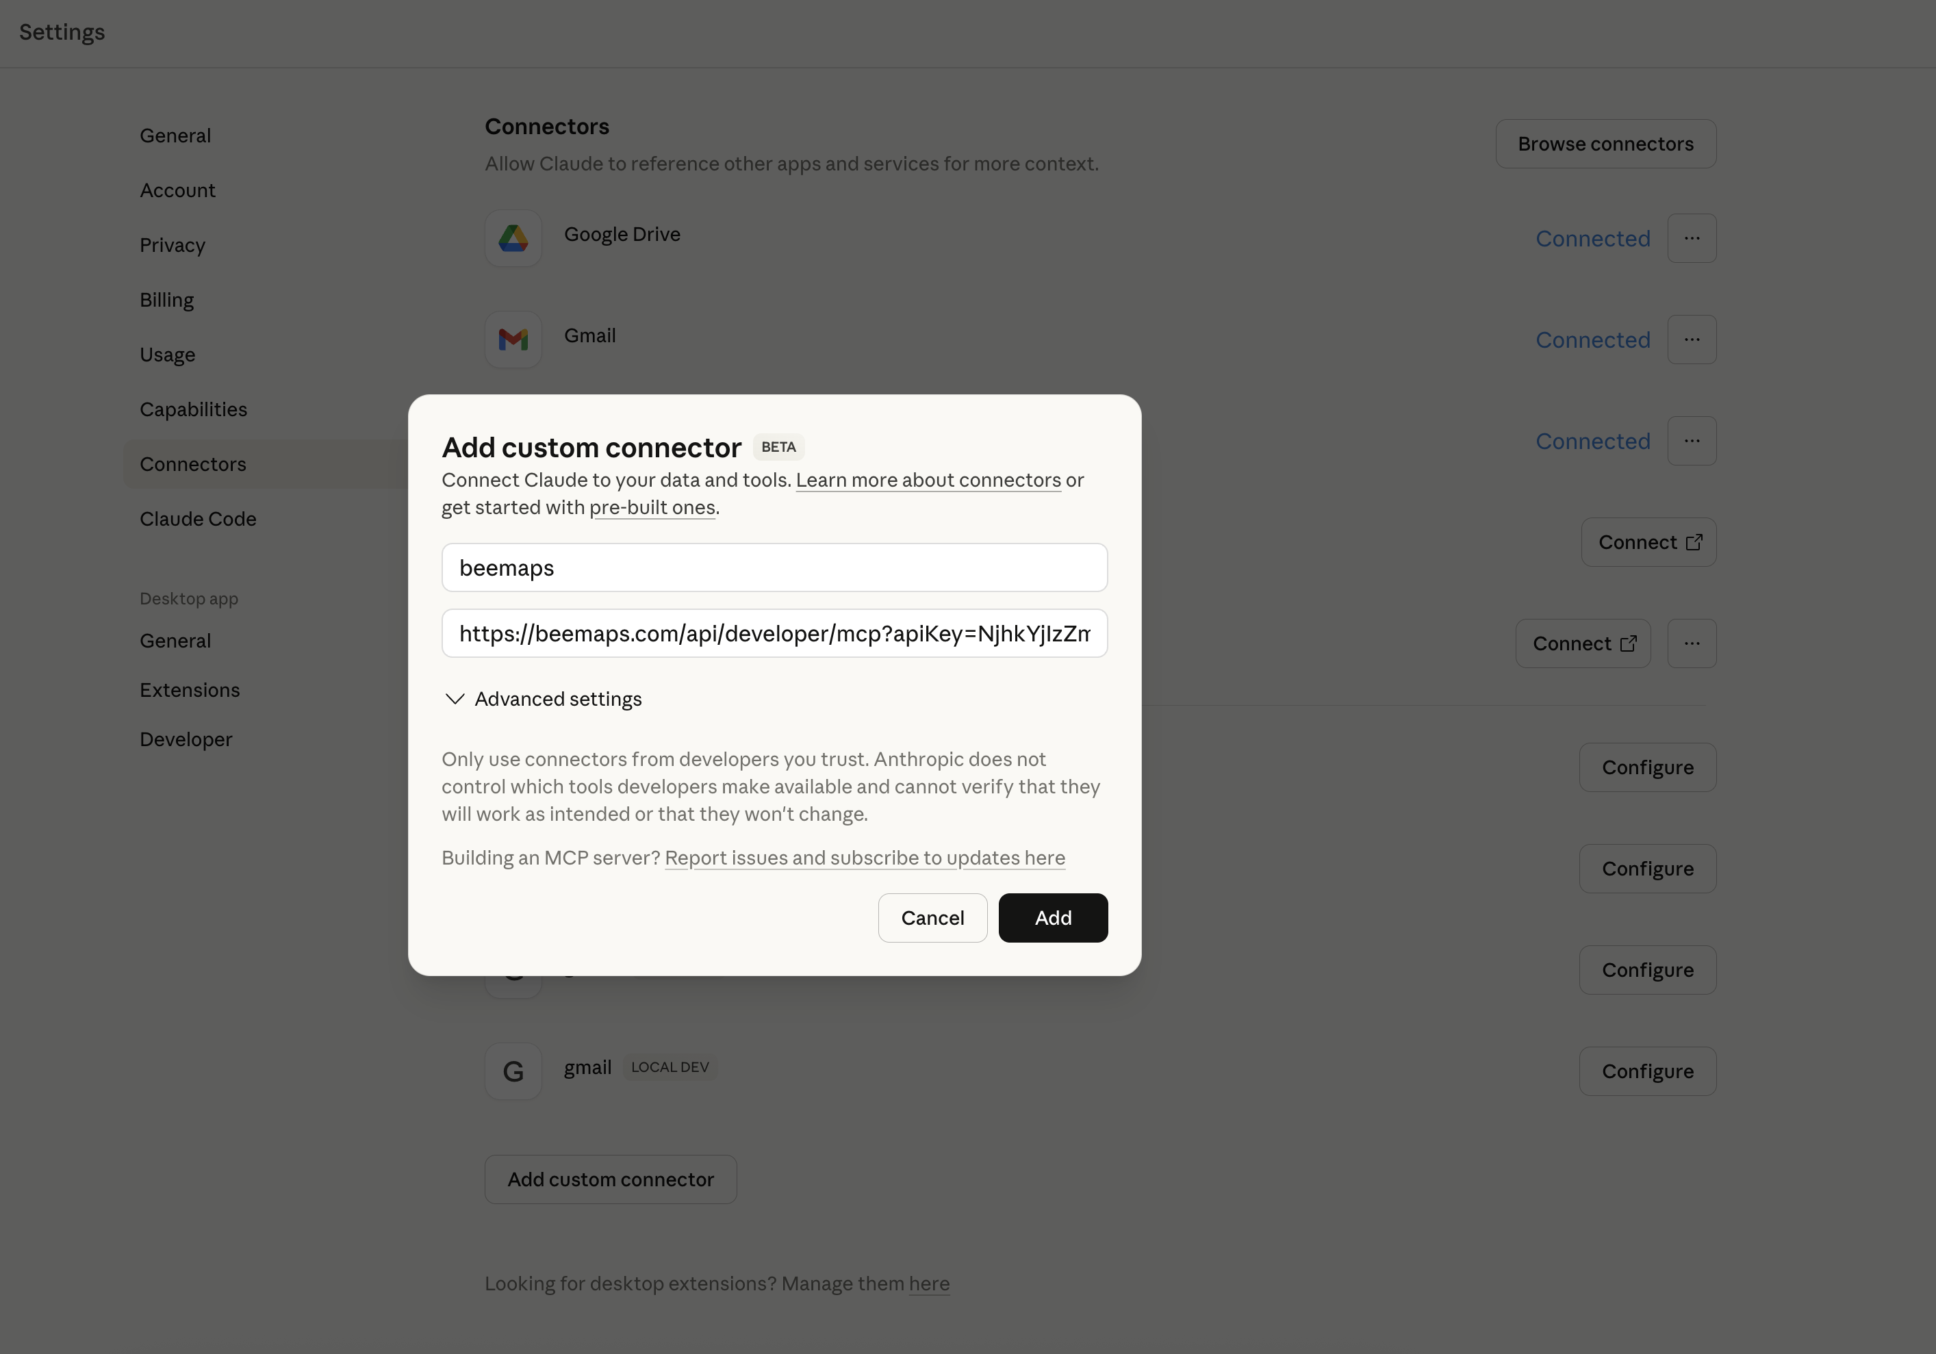The image size is (1936, 1354).
Task: Configure the gmail LOCAL DEV connector
Action: 1647,1071
